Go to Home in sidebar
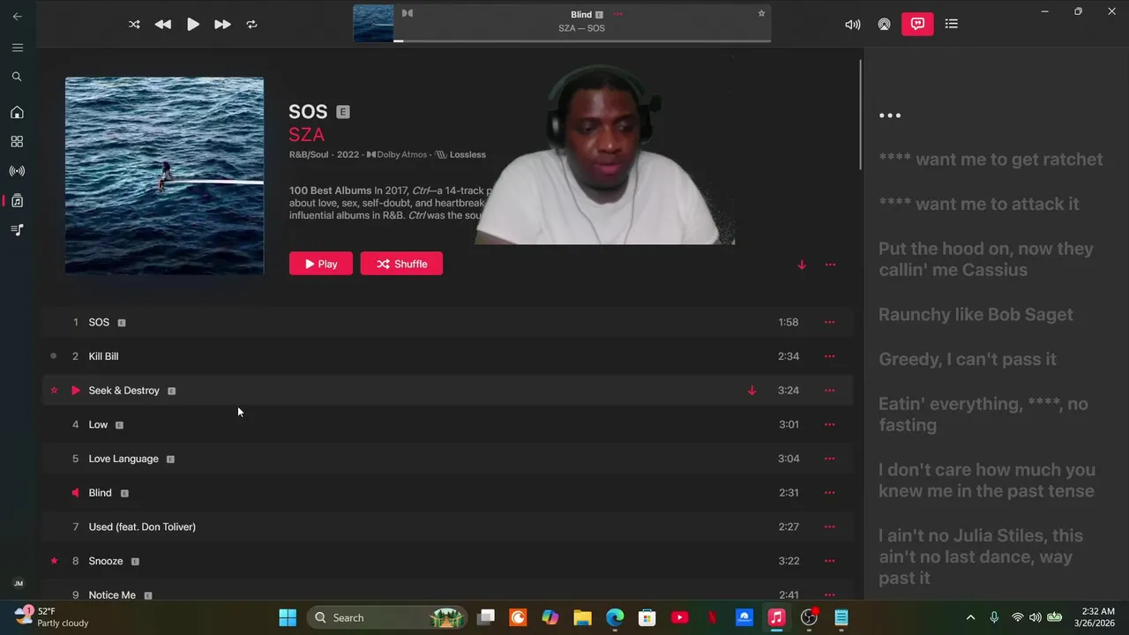1129x635 pixels. coord(17,113)
